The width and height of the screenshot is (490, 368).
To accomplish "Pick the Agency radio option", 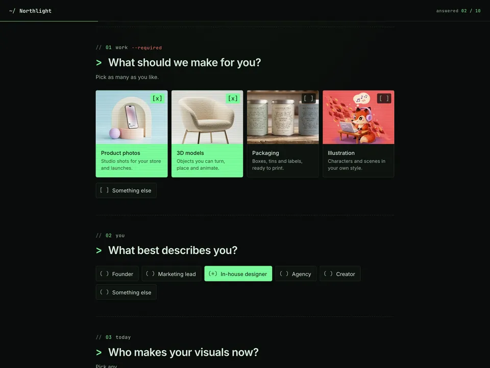I will pyautogui.click(x=296, y=274).
